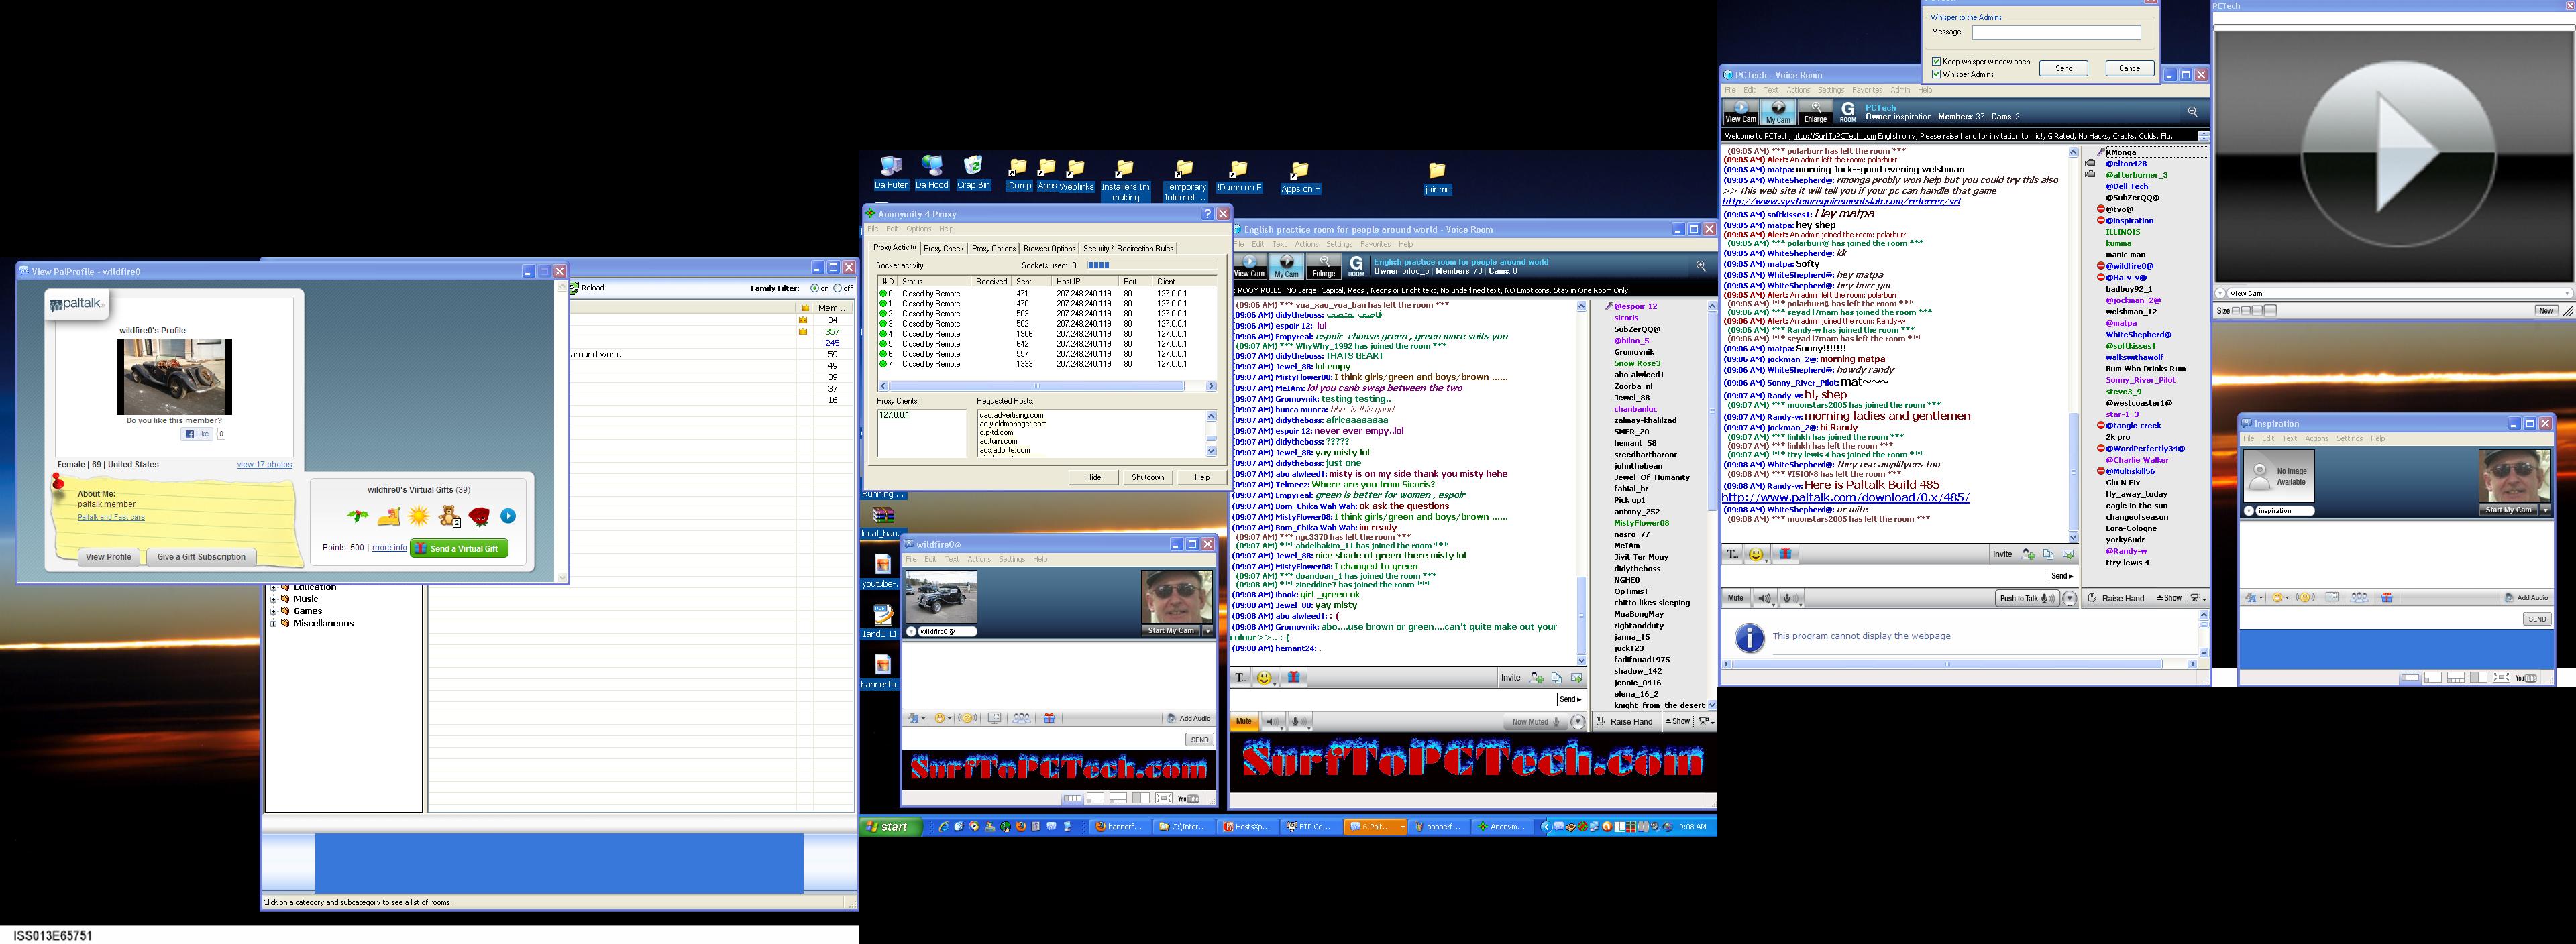Click magnifier search icon in PCTech header
Viewport: 2576px width, 944px height.
click(x=2192, y=112)
